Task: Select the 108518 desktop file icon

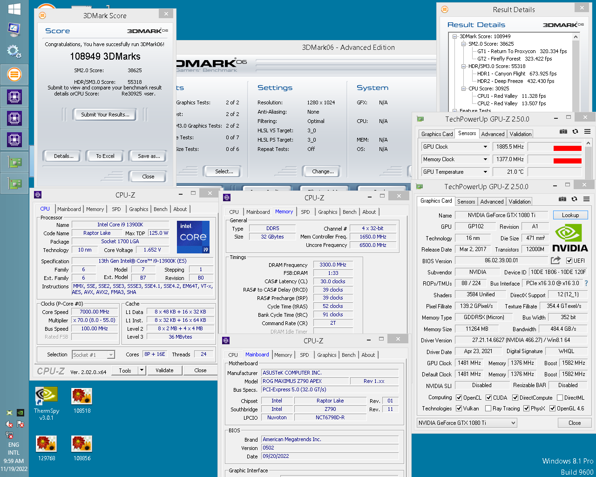Action: click(x=82, y=401)
